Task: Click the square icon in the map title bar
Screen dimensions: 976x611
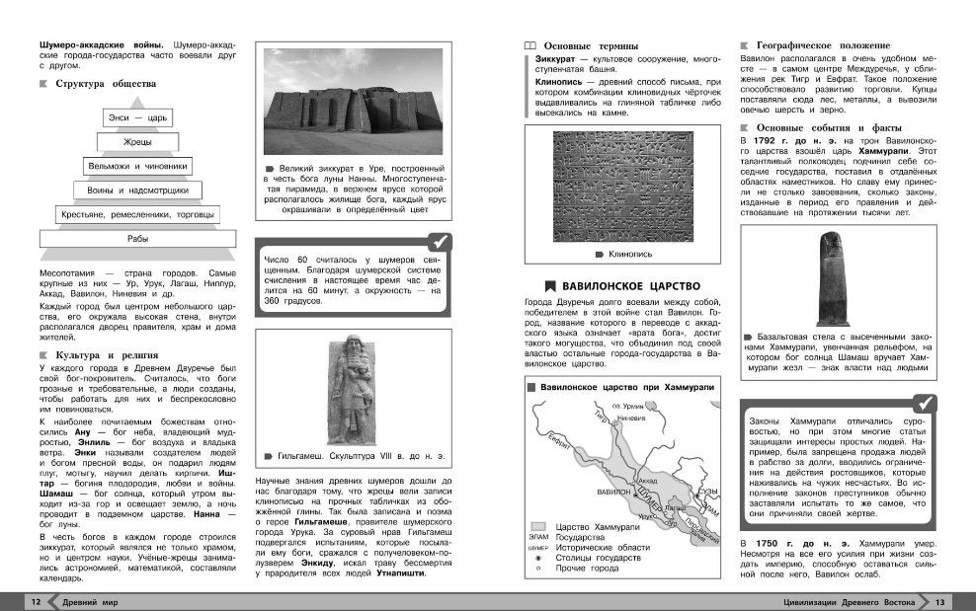Action: [x=531, y=388]
